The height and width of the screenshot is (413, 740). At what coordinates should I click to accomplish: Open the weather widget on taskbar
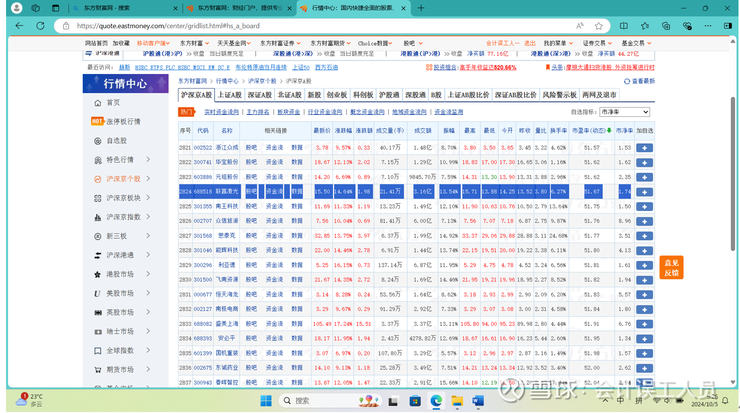click(29, 400)
